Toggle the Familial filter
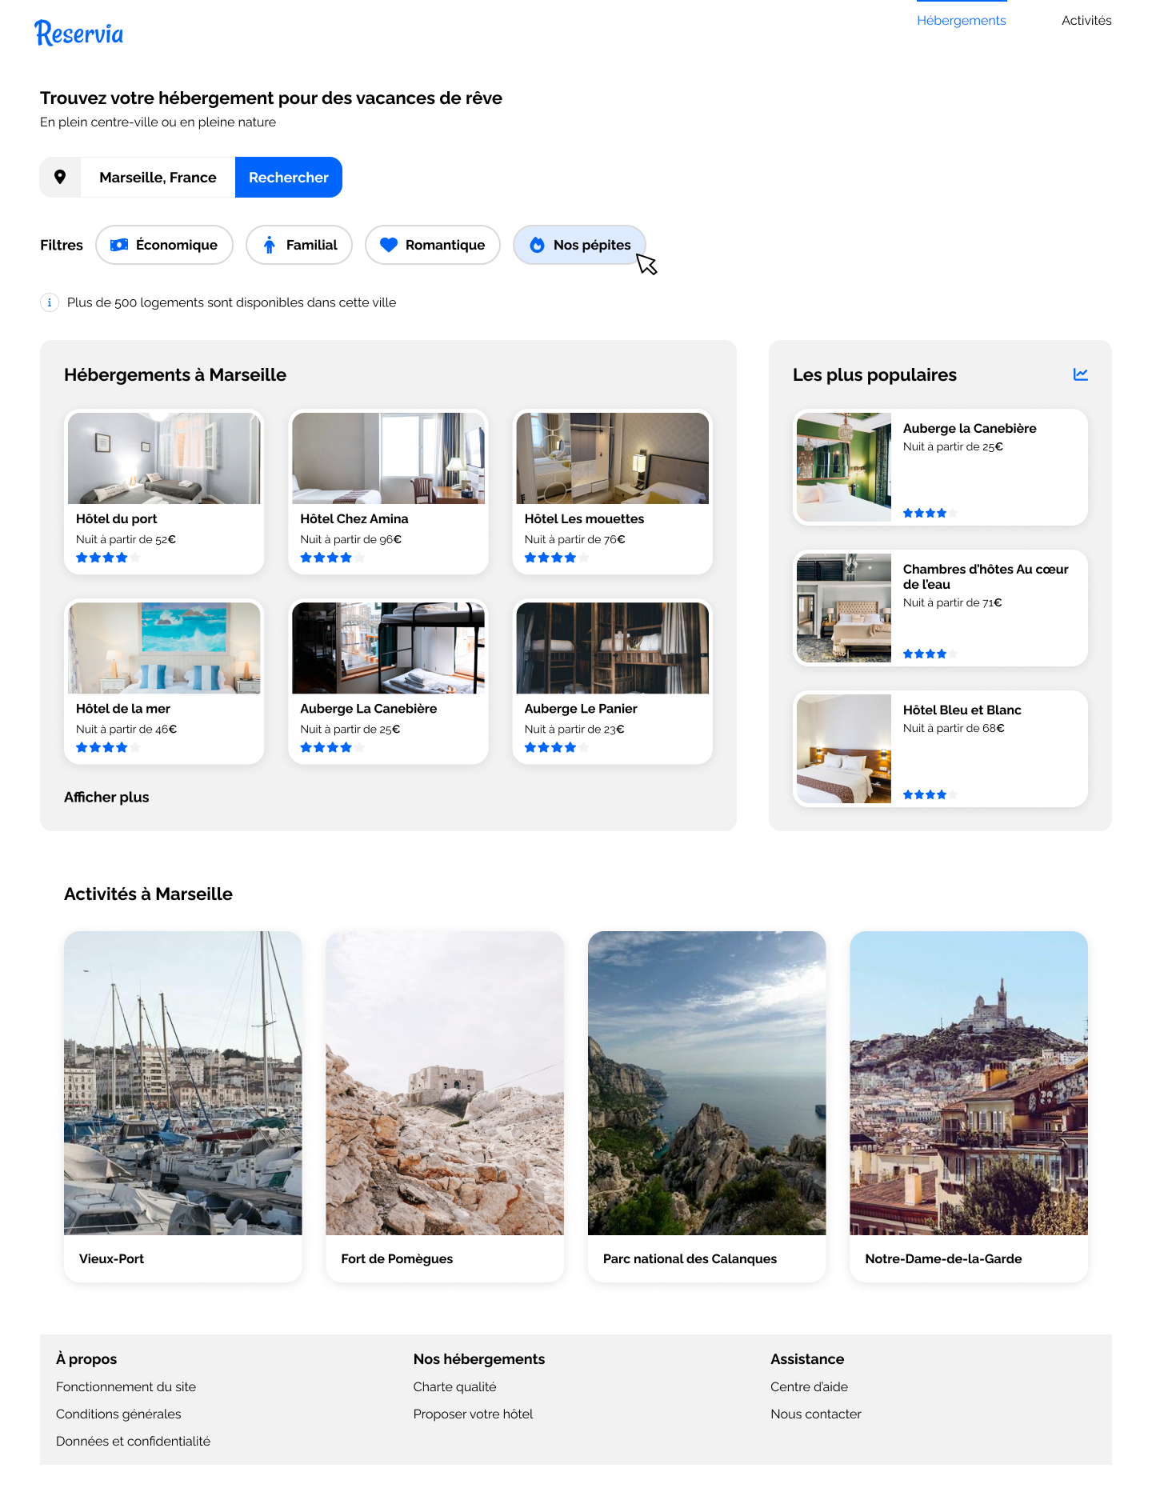This screenshot has height=1512, width=1152. click(299, 245)
